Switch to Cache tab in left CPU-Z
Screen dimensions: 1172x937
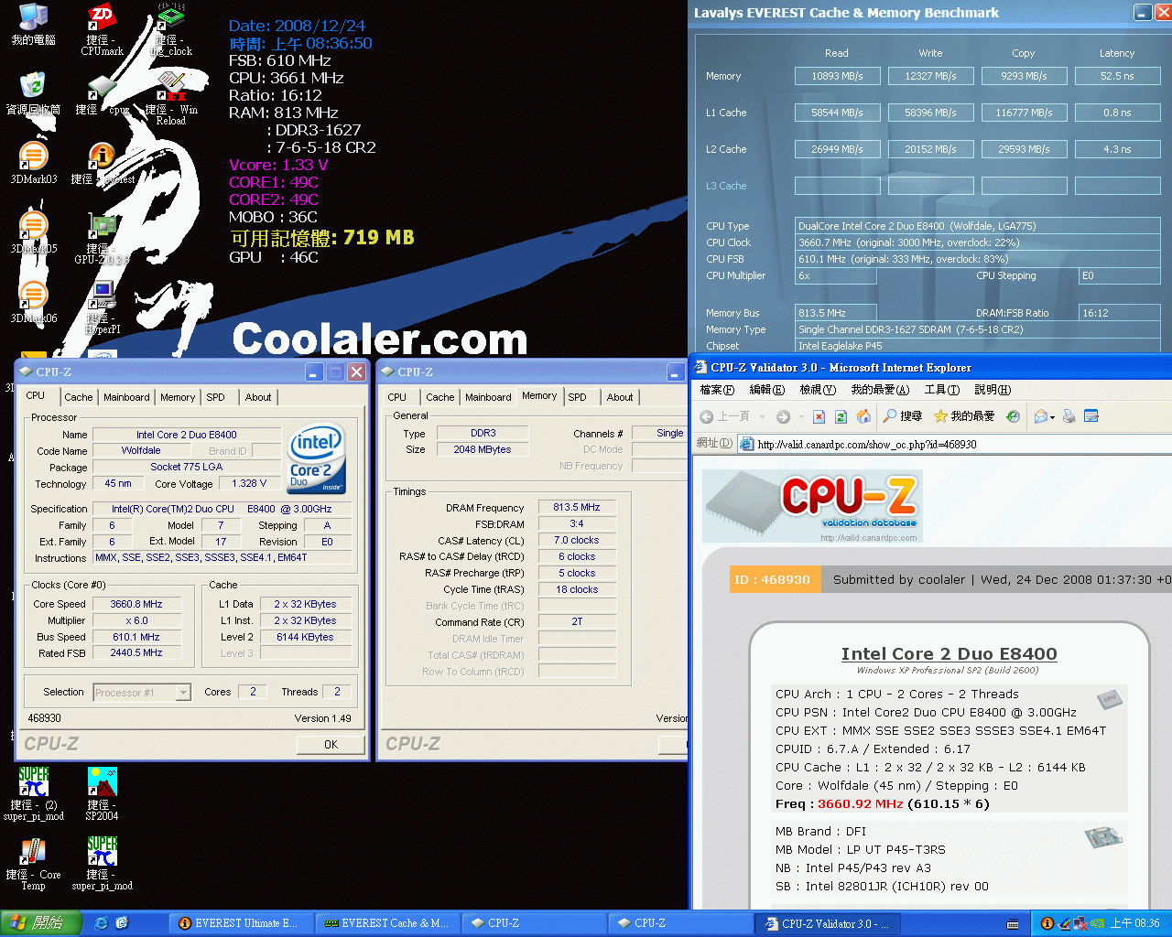pyautogui.click(x=78, y=397)
